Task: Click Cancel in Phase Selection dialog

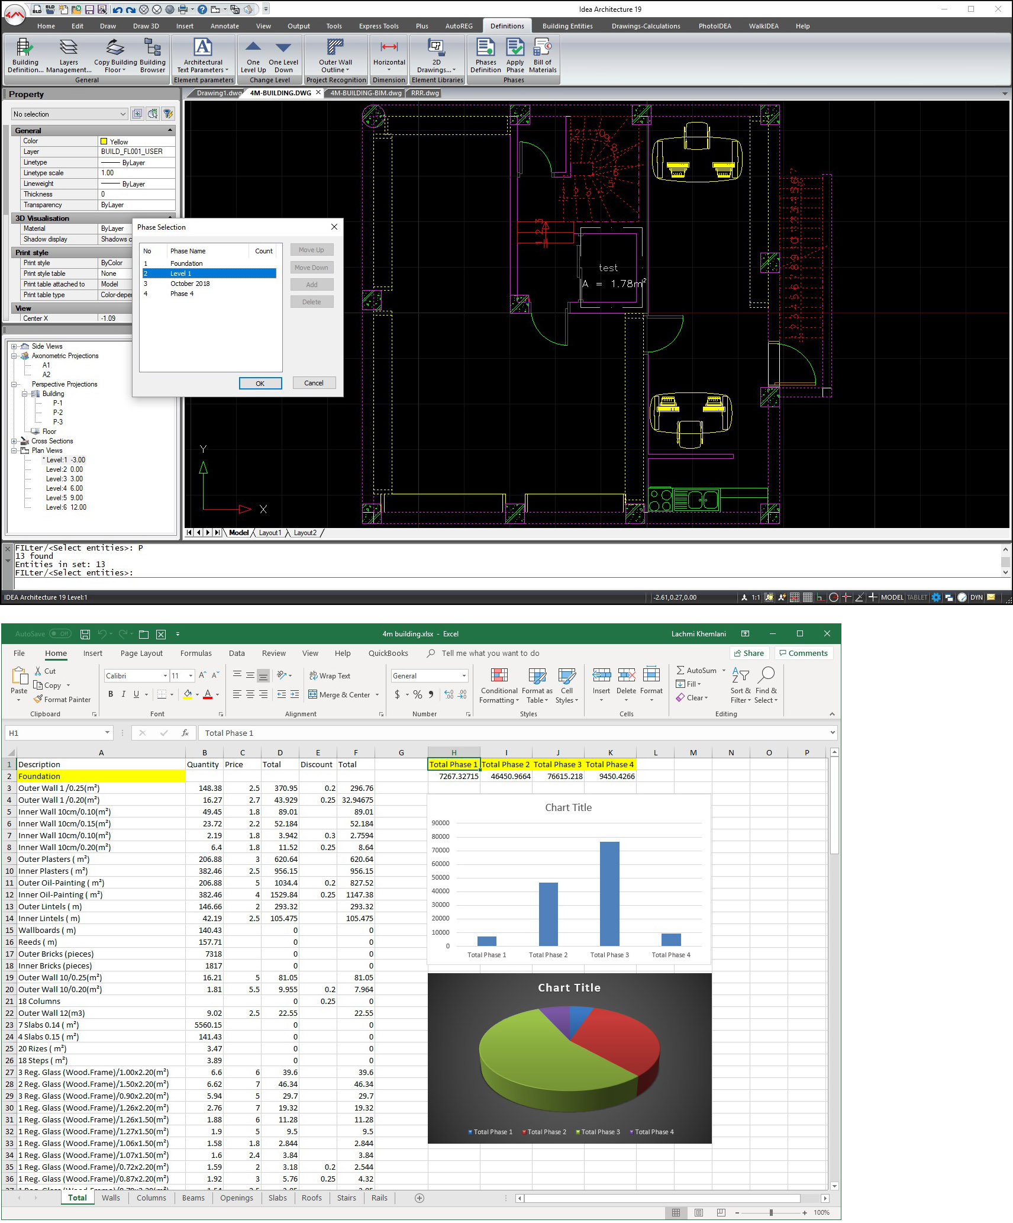Action: point(314,383)
